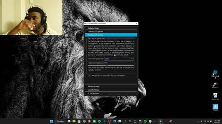Open the taskbar clock and date

coord(217,121)
